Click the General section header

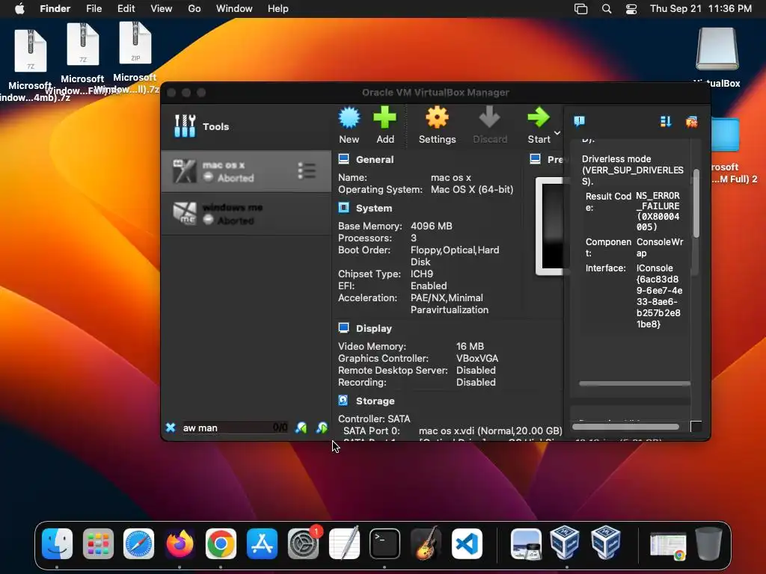374,160
